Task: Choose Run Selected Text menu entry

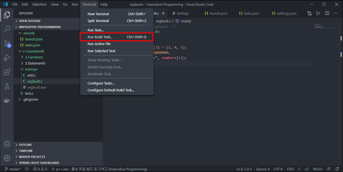Action: (117, 51)
